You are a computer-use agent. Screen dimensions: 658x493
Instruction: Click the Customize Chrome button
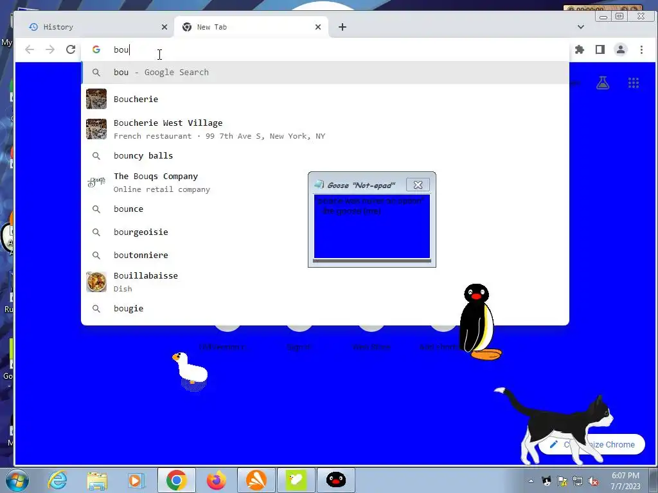(x=592, y=444)
